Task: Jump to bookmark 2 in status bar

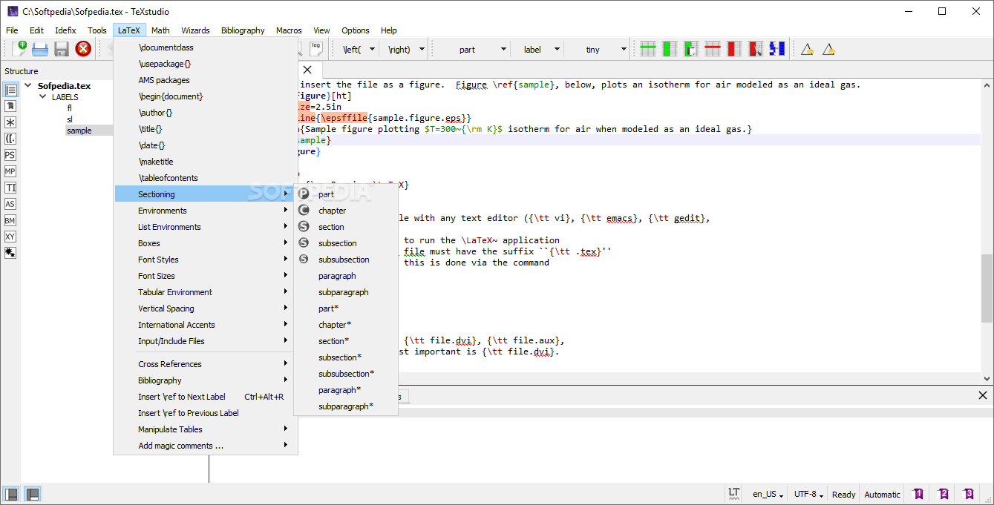Action: click(x=944, y=494)
